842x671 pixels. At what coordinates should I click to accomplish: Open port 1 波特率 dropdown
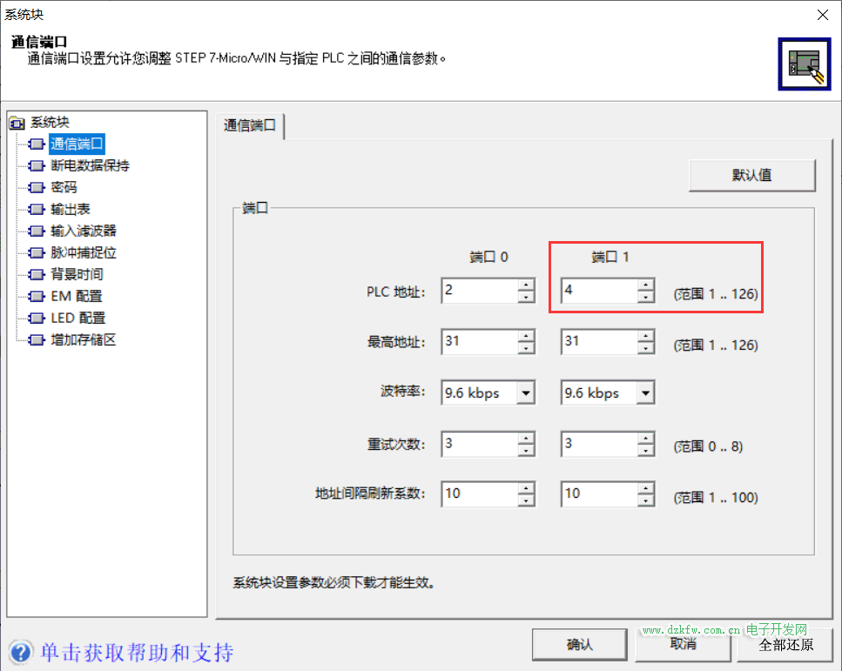(645, 393)
